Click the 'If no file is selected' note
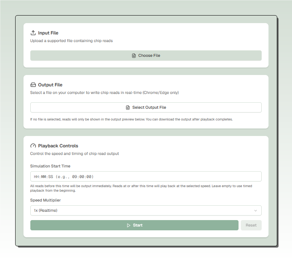This screenshot has height=261, width=292. pyautogui.click(x=131, y=119)
